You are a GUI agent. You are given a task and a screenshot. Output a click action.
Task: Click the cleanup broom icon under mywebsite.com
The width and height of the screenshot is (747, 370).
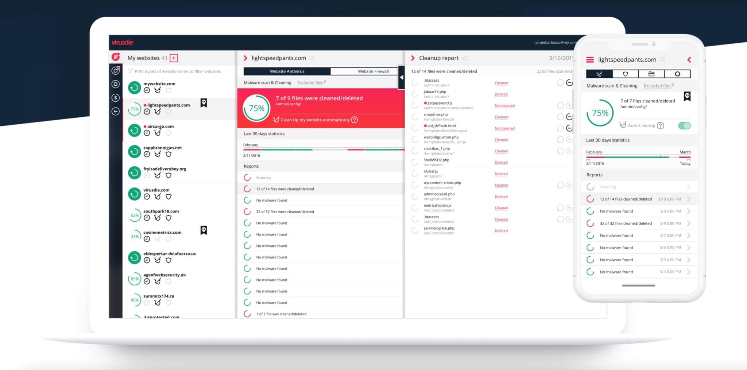(158, 90)
